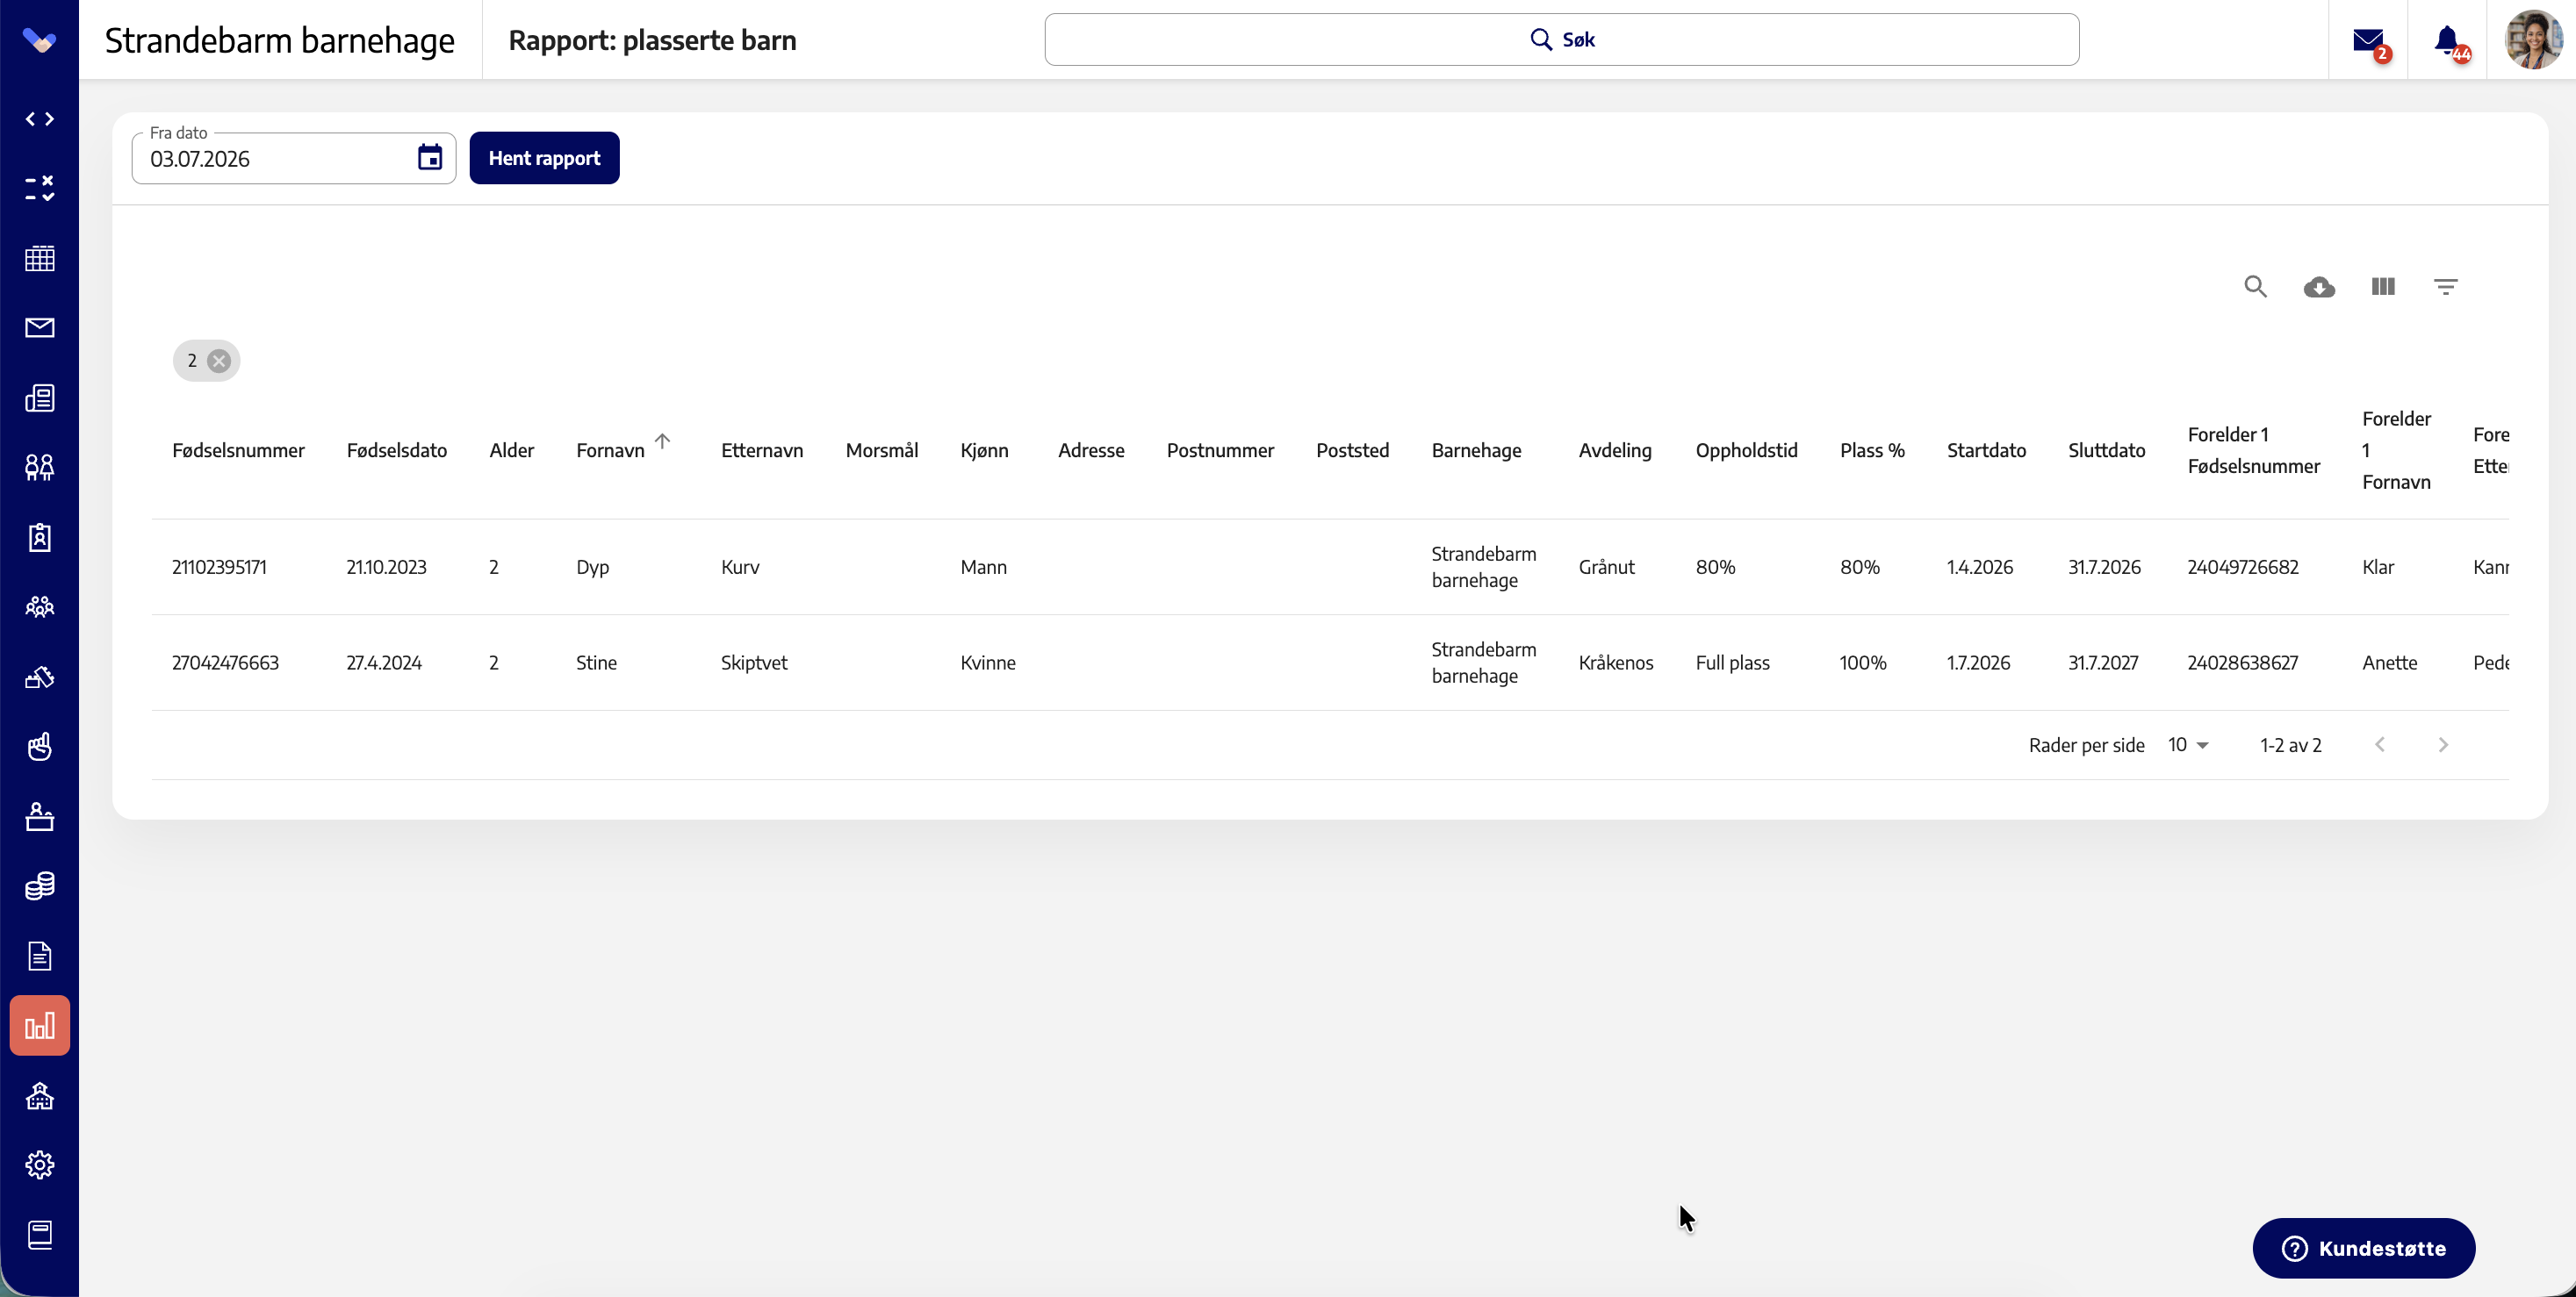Screen dimensions: 2576x1297
Task: Download the report via cloud icon
Action: [2319, 287]
